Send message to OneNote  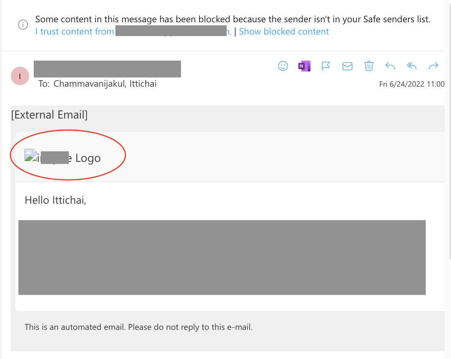point(304,66)
